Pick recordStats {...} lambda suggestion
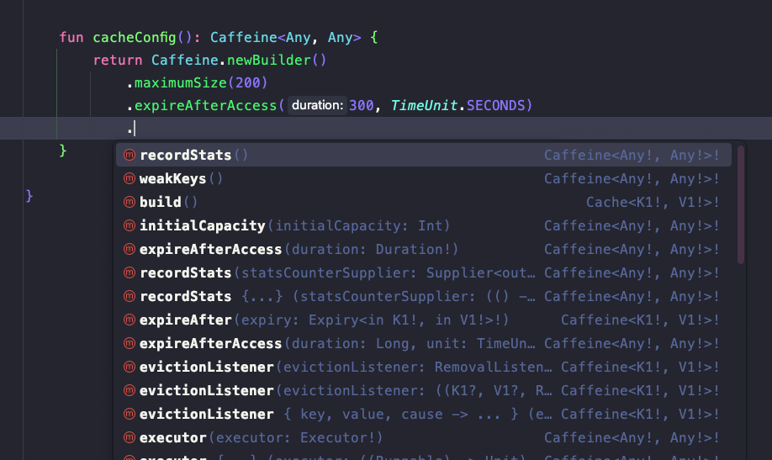772x460 pixels. coord(423,297)
